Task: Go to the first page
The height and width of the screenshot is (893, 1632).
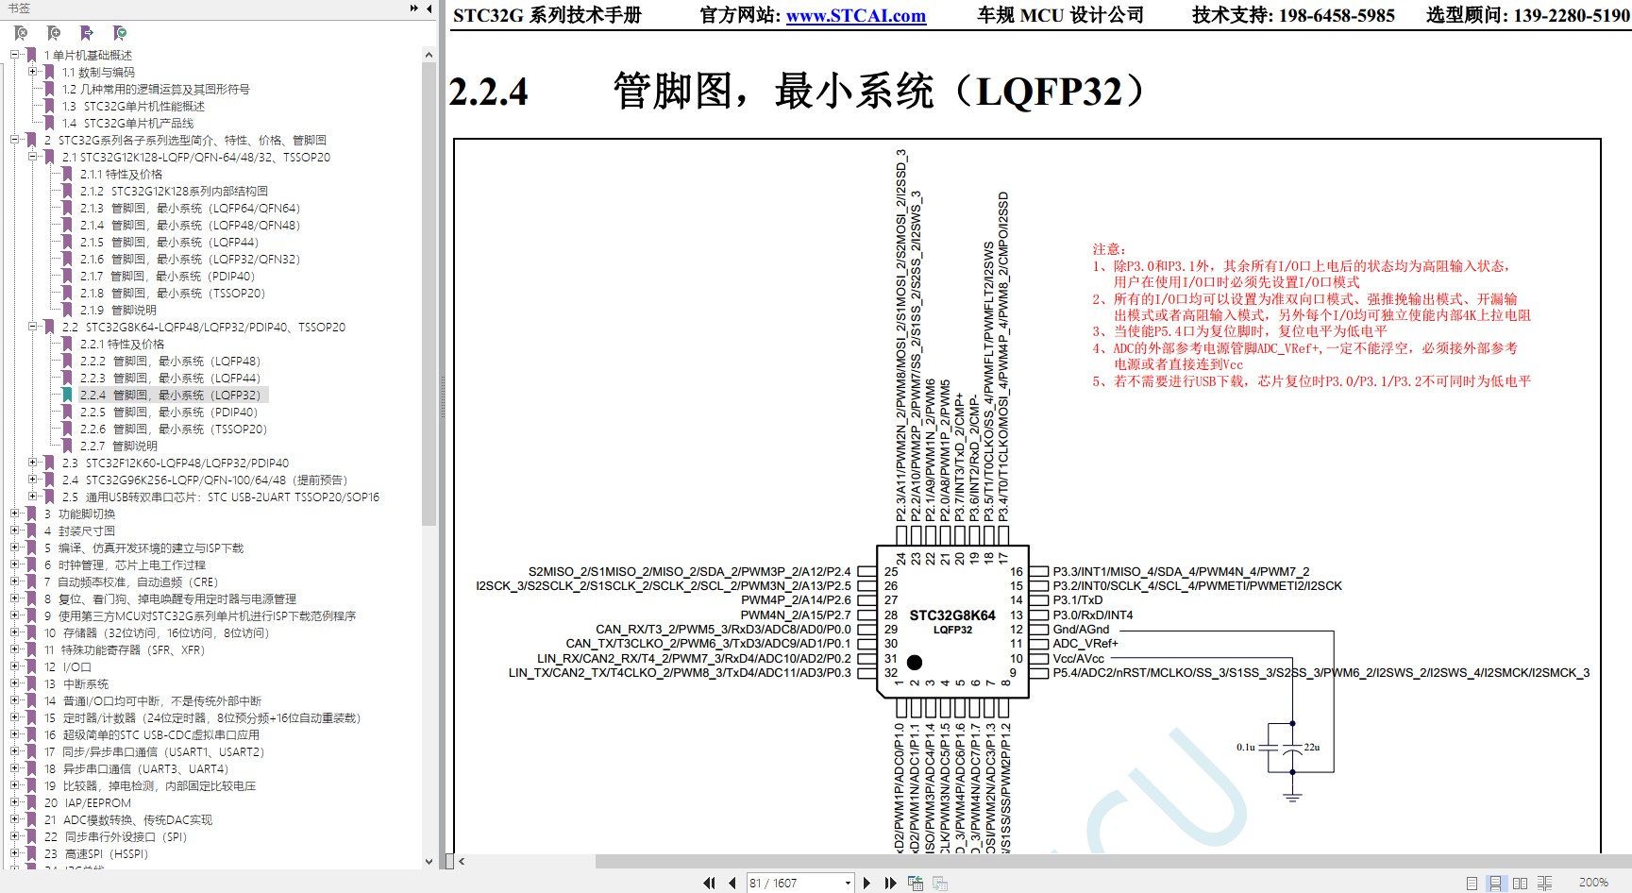Action: tap(709, 884)
